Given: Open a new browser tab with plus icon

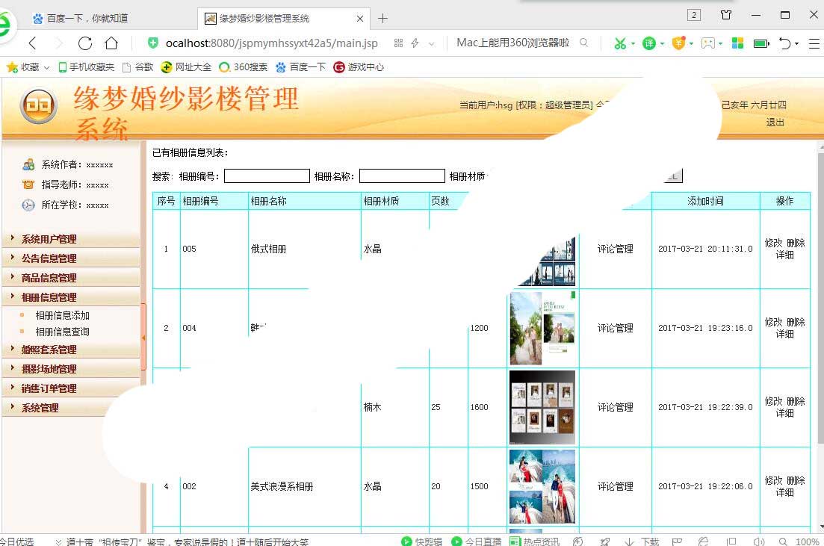Looking at the screenshot, I should [x=383, y=18].
